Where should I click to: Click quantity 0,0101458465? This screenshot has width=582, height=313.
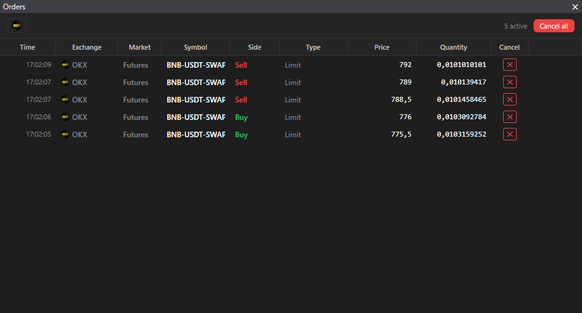[x=461, y=99]
